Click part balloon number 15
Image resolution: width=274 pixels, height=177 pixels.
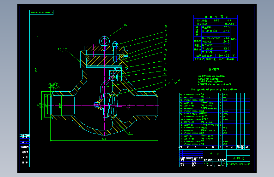165,26
